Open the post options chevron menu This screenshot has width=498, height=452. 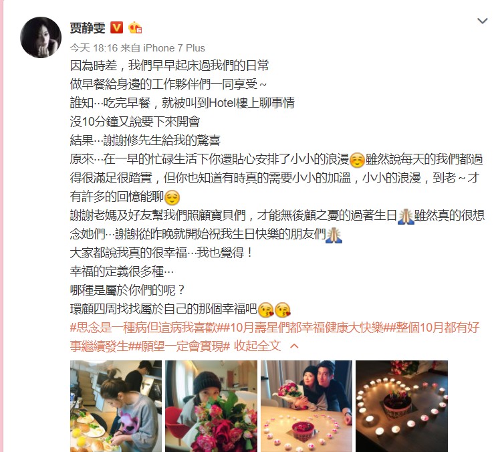pos(482,21)
